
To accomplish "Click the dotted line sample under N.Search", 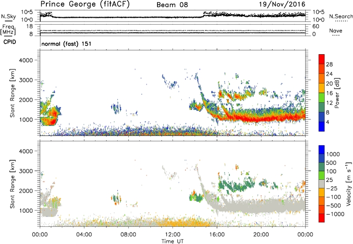I will [341, 21].
